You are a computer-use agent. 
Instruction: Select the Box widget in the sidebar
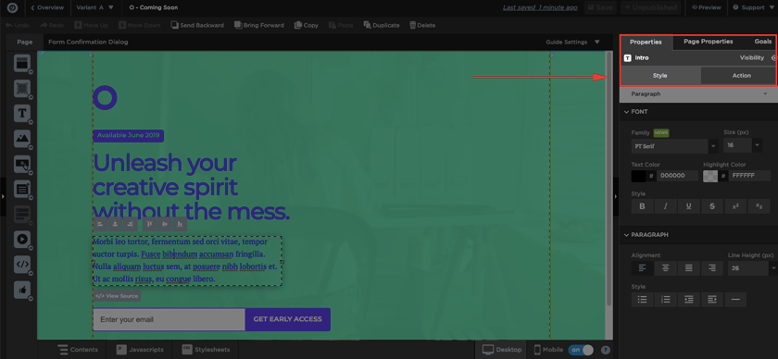pos(22,88)
